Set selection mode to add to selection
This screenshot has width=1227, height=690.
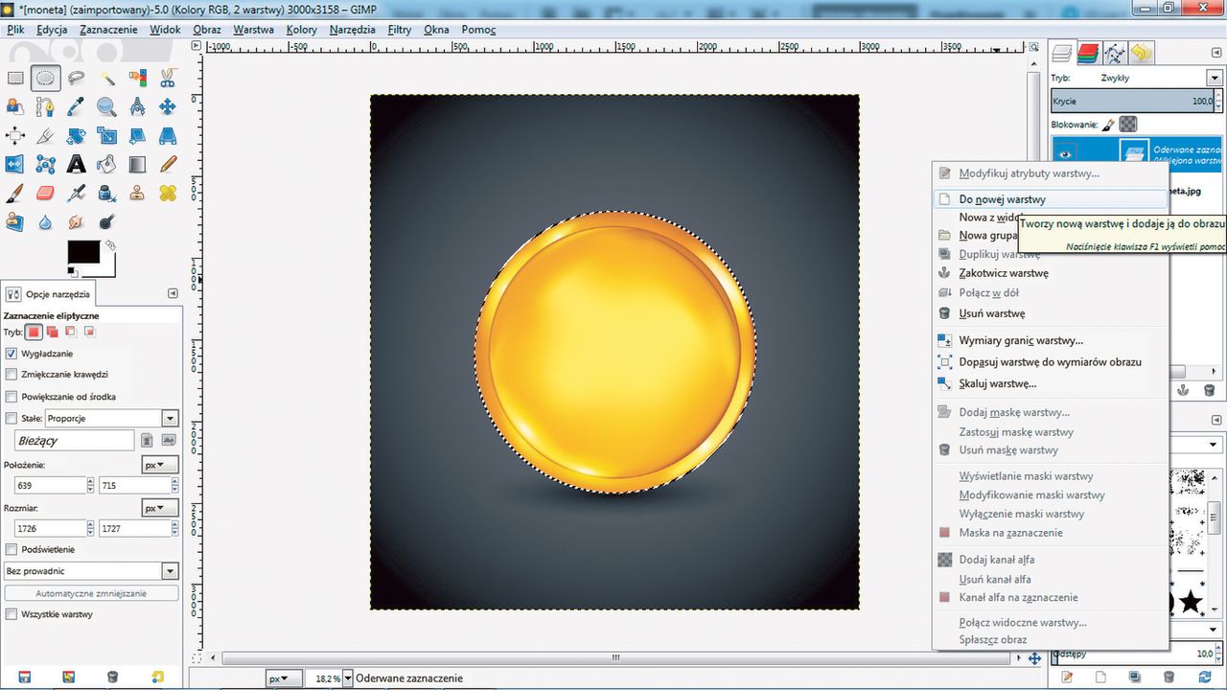[x=53, y=332]
